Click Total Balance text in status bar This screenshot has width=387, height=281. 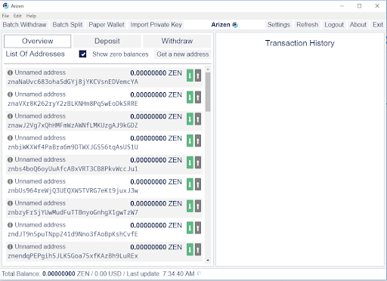coord(20,273)
